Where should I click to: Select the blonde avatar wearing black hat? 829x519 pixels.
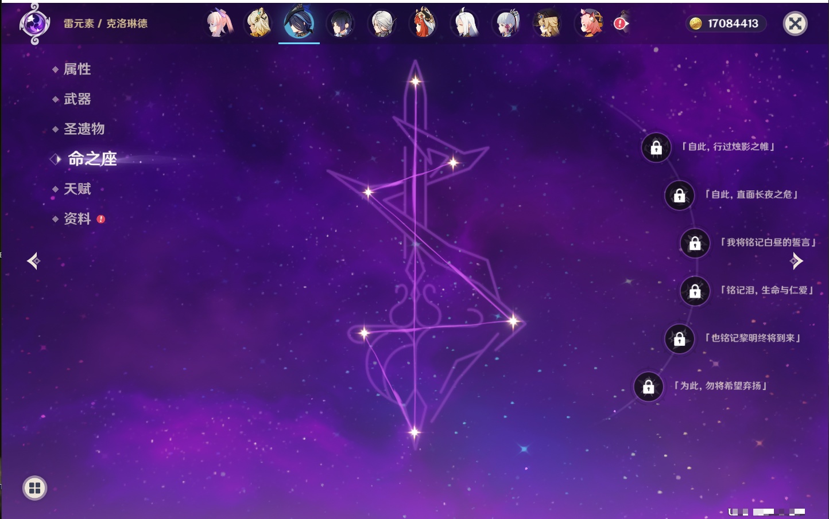(548, 24)
